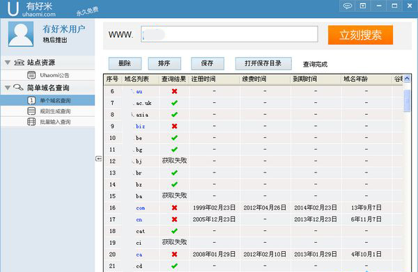The height and width of the screenshot is (272, 418).
Task: Click renewal date 2012年04月26日
Action: (x=265, y=207)
